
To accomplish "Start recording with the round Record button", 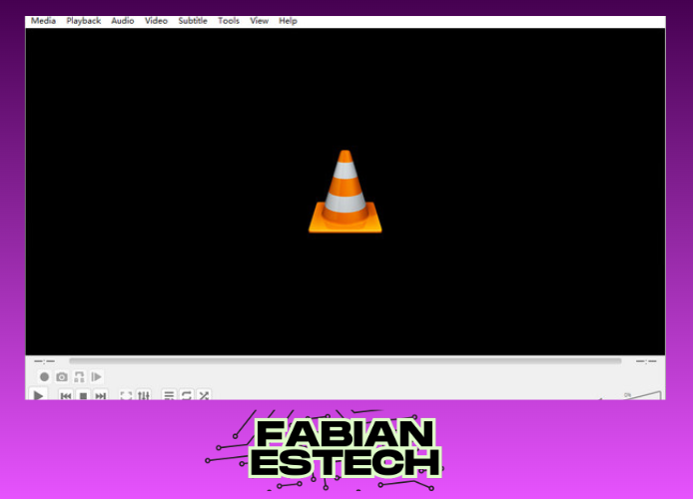I will pyautogui.click(x=44, y=376).
